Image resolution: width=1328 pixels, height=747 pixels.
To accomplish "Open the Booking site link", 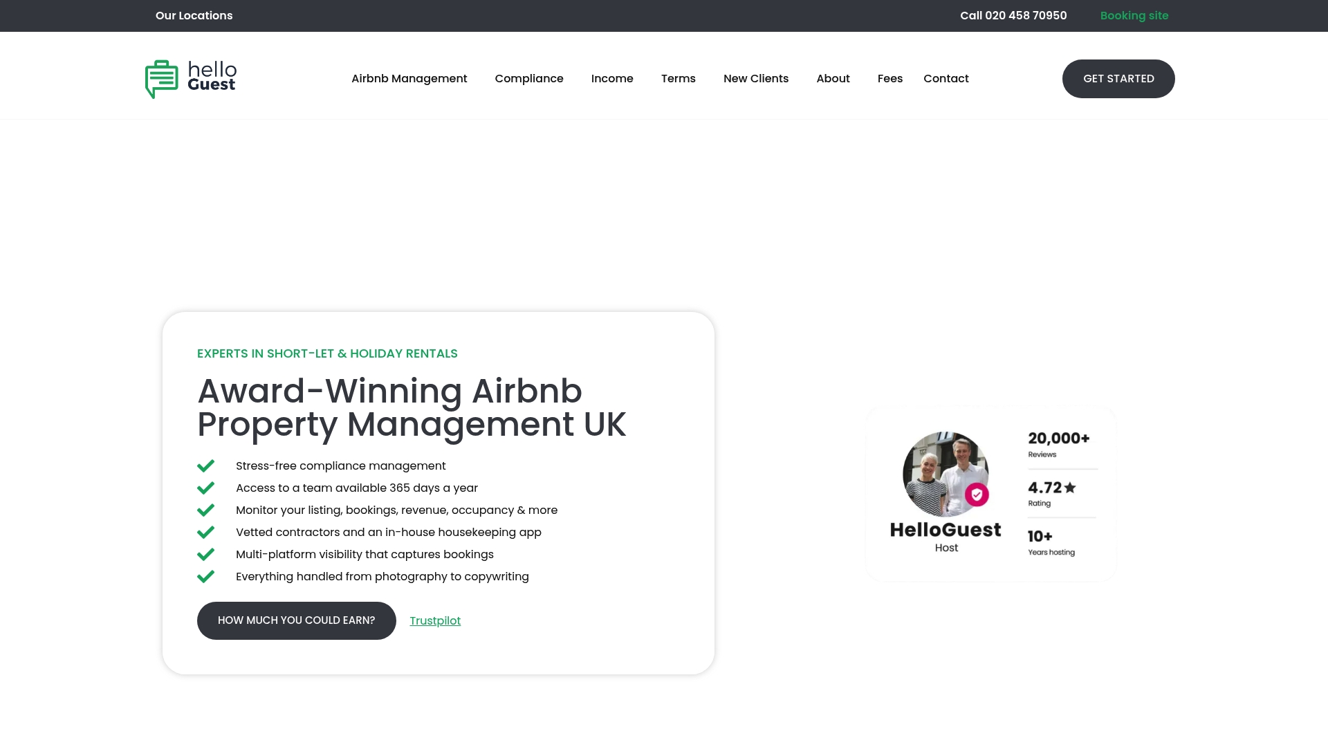I will (1134, 16).
